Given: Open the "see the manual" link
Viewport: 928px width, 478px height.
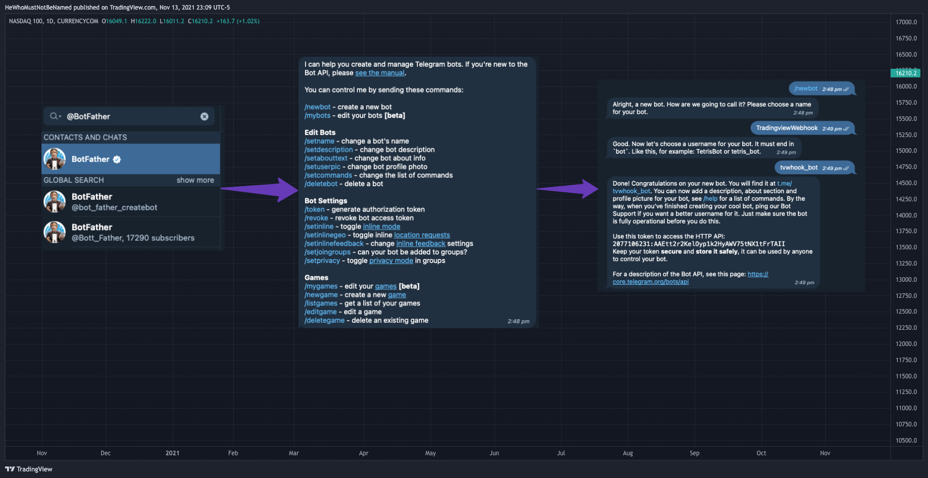Looking at the screenshot, I should tap(380, 73).
